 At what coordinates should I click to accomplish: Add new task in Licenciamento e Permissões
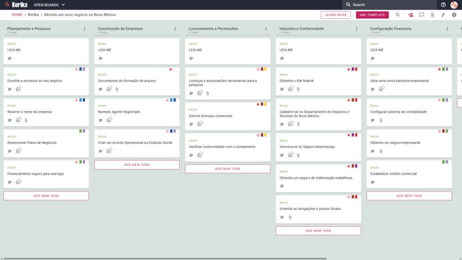(x=228, y=169)
